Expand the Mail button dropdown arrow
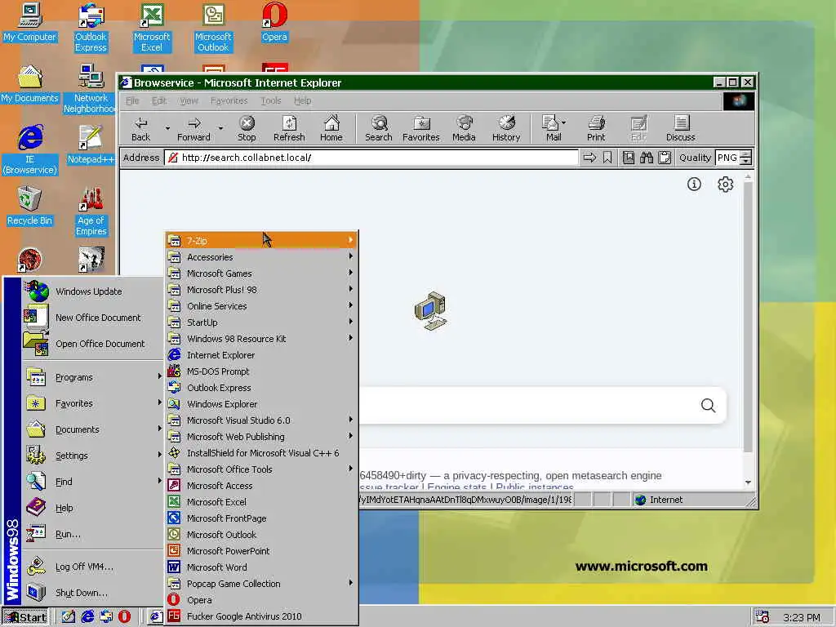This screenshot has height=627, width=836. click(564, 122)
